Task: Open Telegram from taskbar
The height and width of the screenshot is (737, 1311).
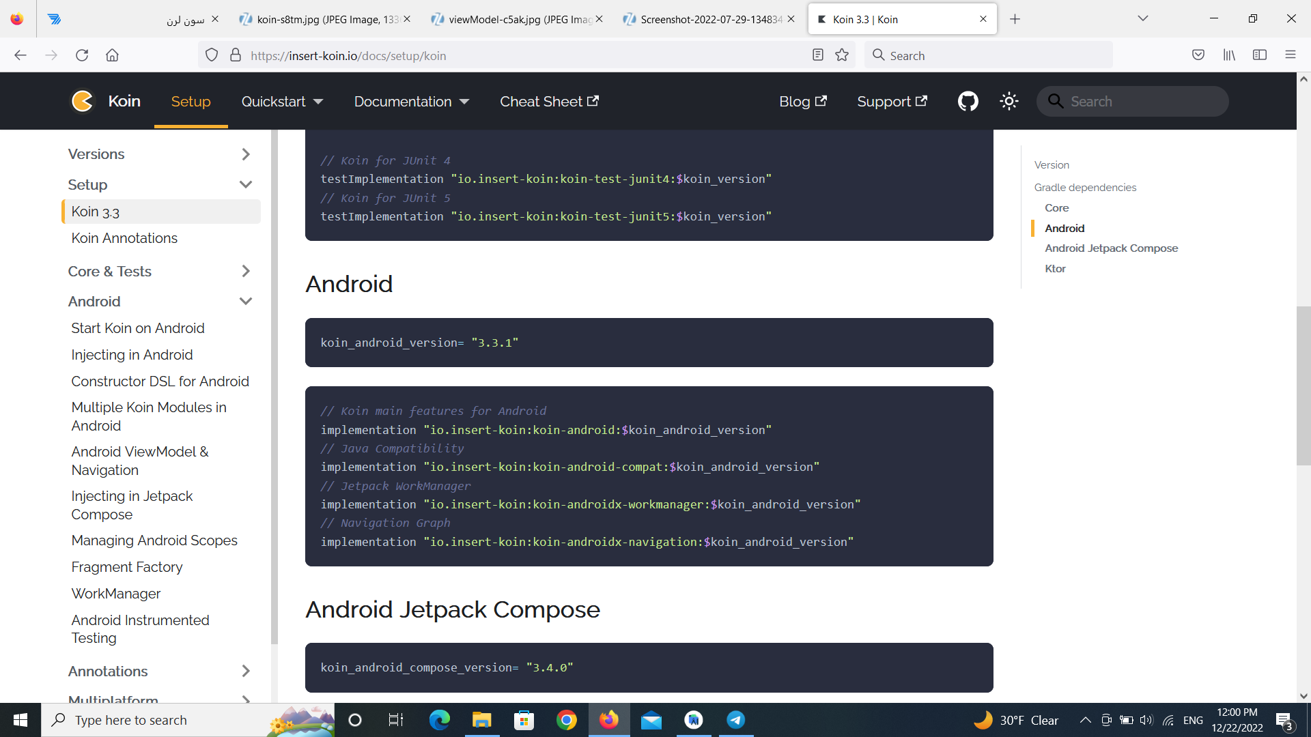Action: tap(736, 720)
